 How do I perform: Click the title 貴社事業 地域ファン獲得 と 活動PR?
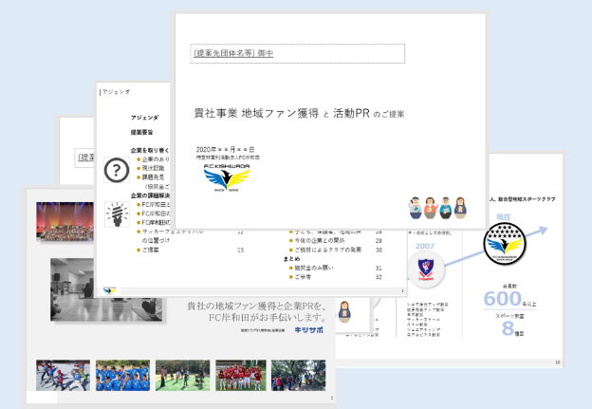282,113
